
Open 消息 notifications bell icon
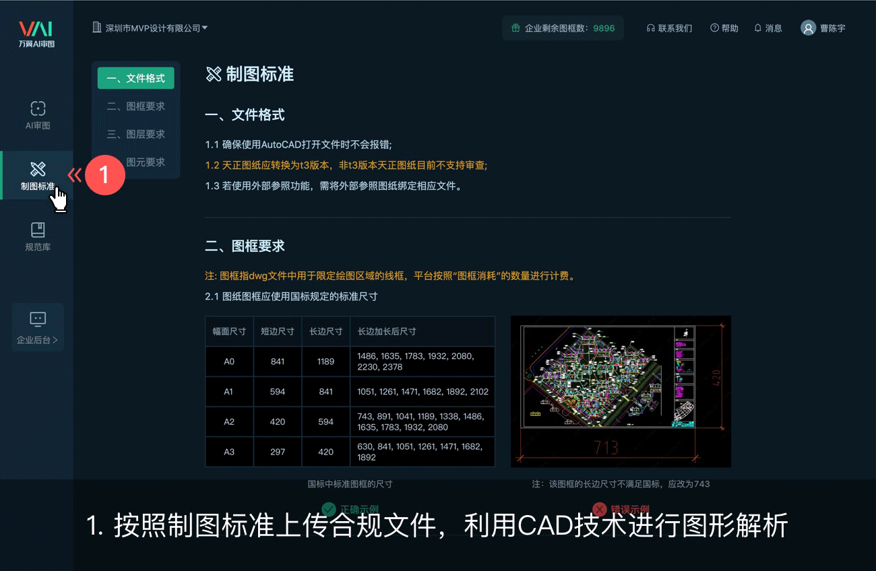tap(757, 28)
